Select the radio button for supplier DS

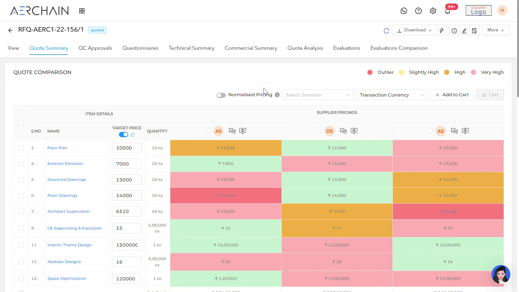(x=319, y=131)
